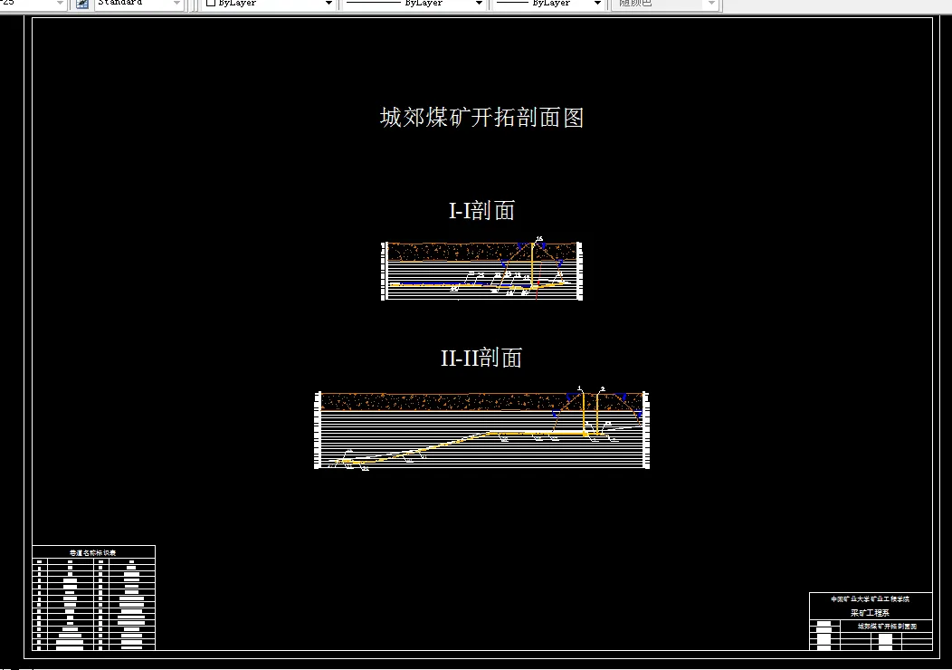Click the dimension style manager icon

82,4
